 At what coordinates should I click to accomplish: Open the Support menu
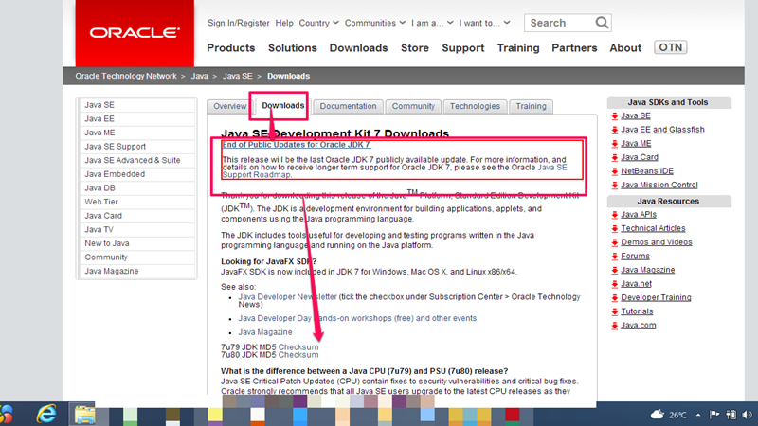[462, 48]
